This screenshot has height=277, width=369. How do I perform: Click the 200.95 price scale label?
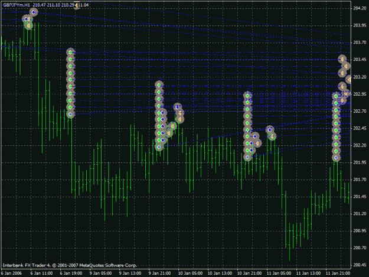(x=360, y=231)
